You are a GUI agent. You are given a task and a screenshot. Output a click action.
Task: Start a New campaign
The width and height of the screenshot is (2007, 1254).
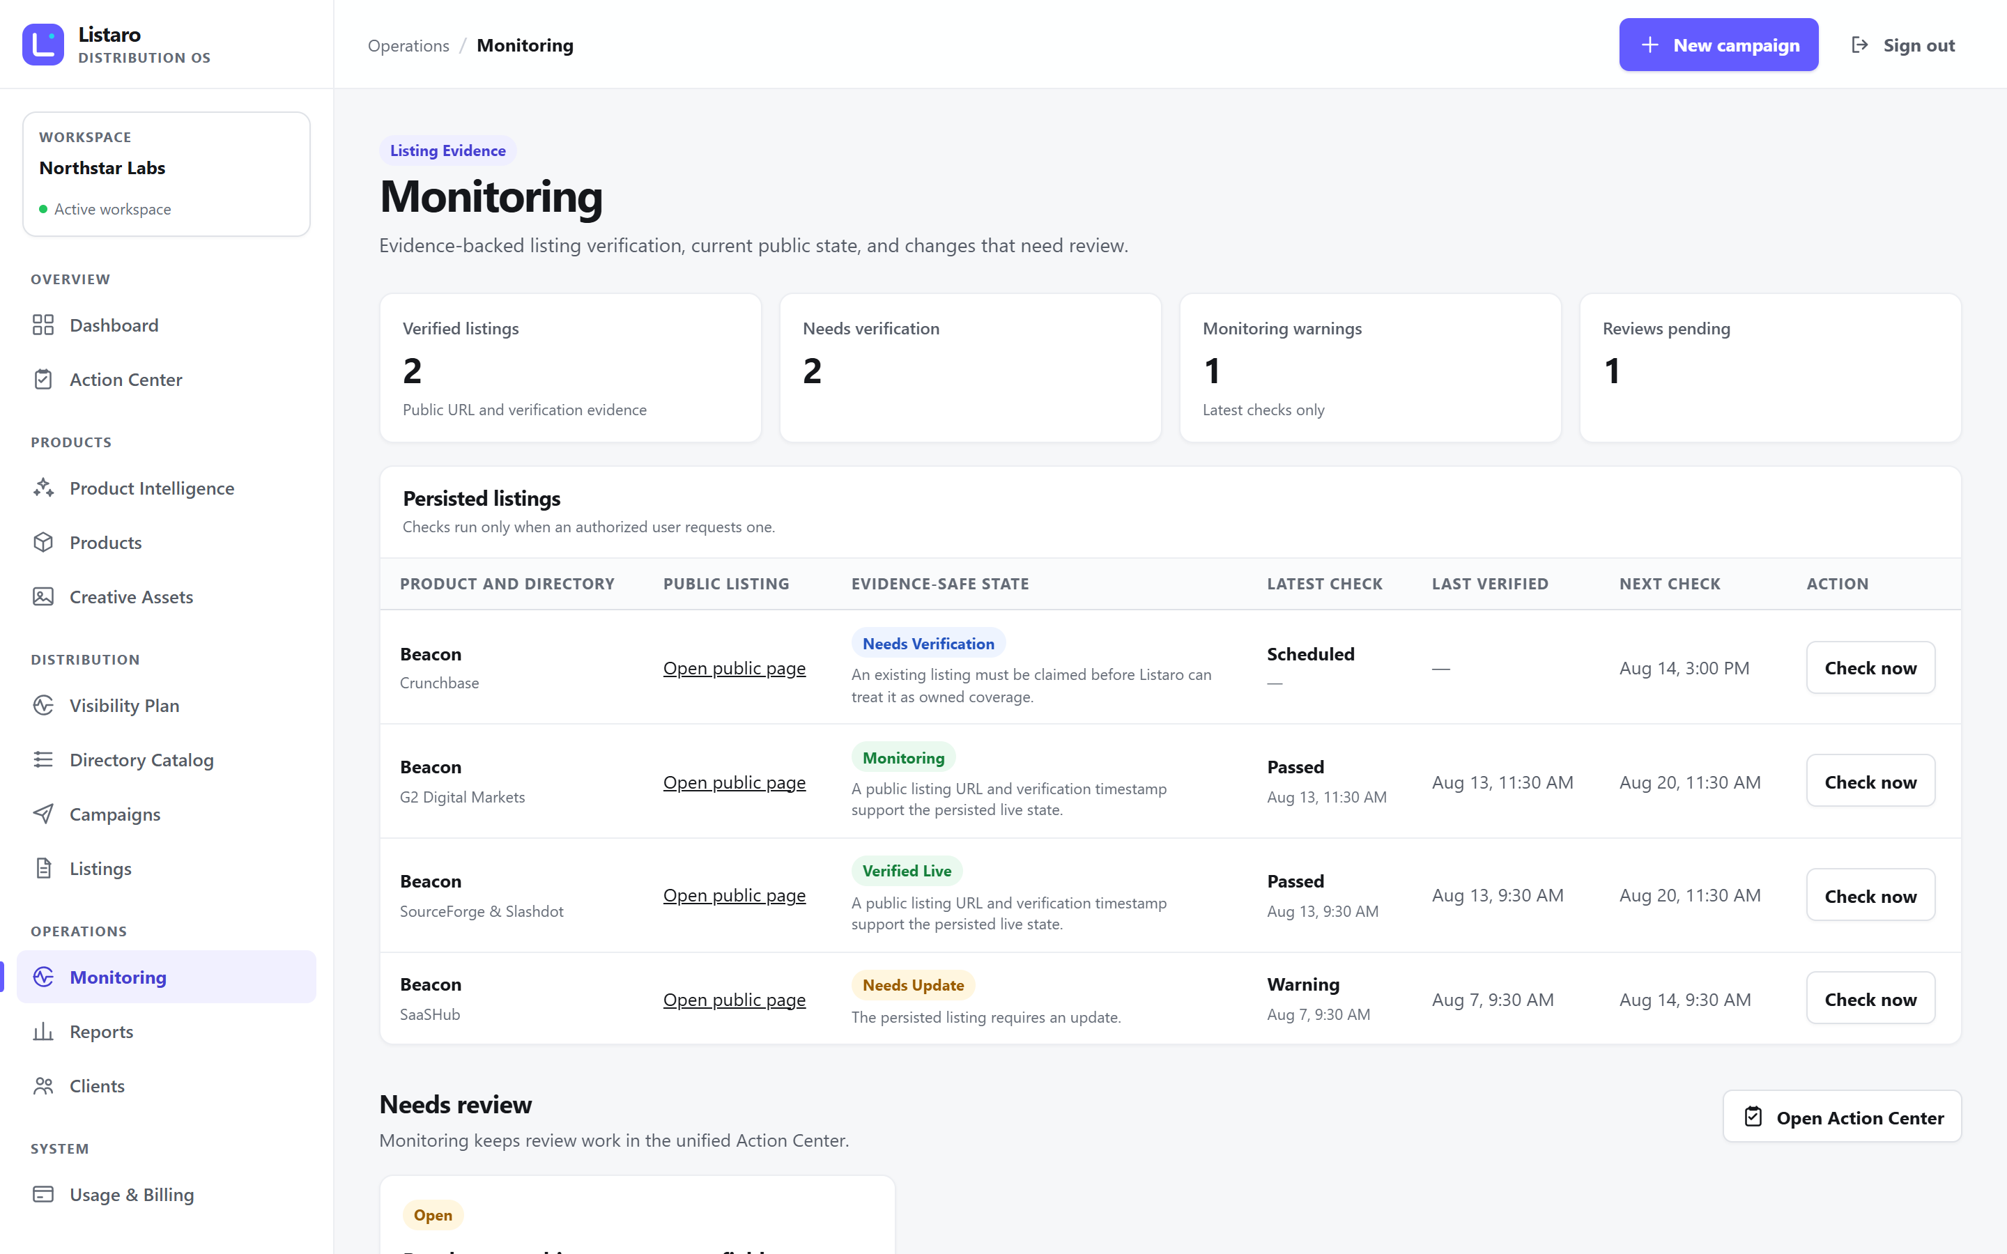[1718, 45]
